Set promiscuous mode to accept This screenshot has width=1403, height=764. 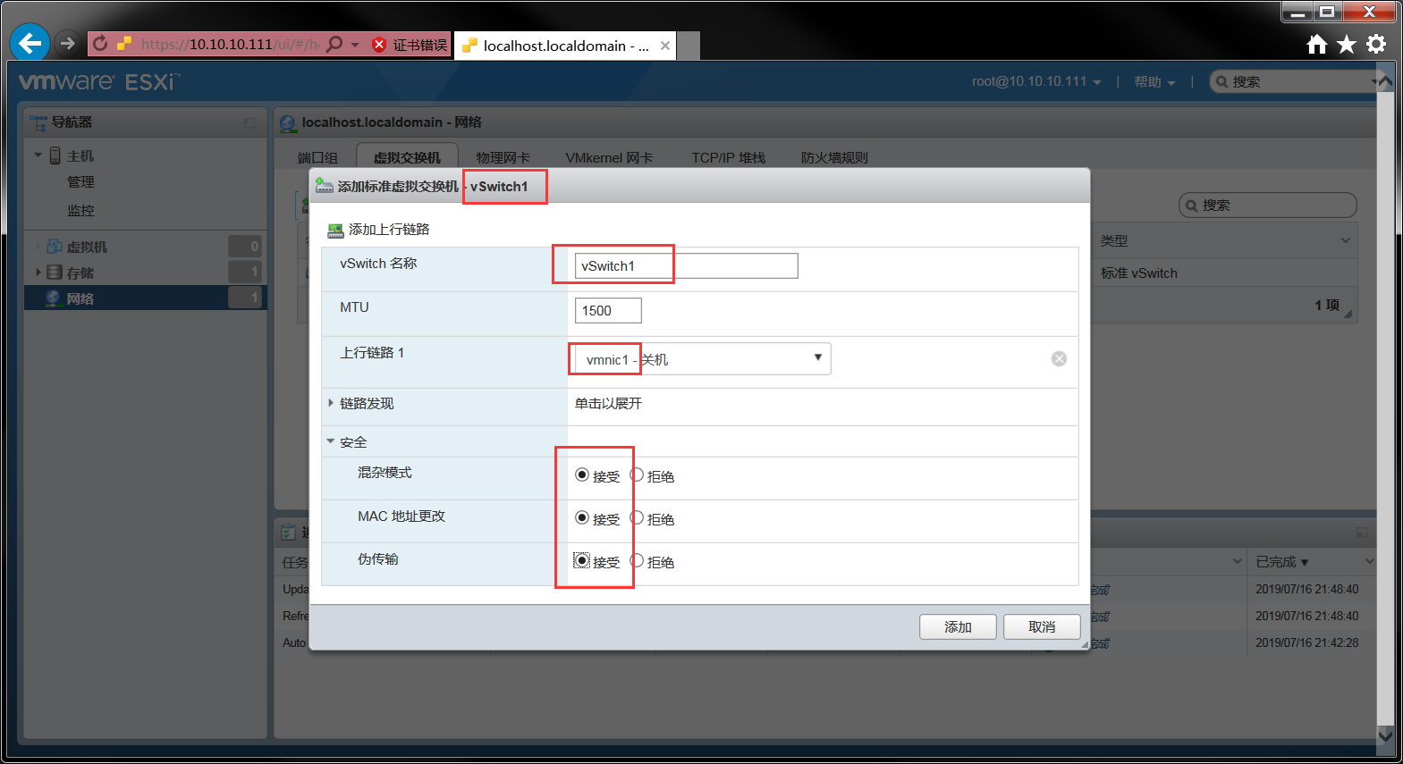582,474
